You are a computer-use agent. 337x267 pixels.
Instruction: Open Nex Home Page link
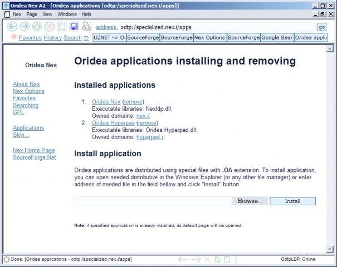coord(34,150)
